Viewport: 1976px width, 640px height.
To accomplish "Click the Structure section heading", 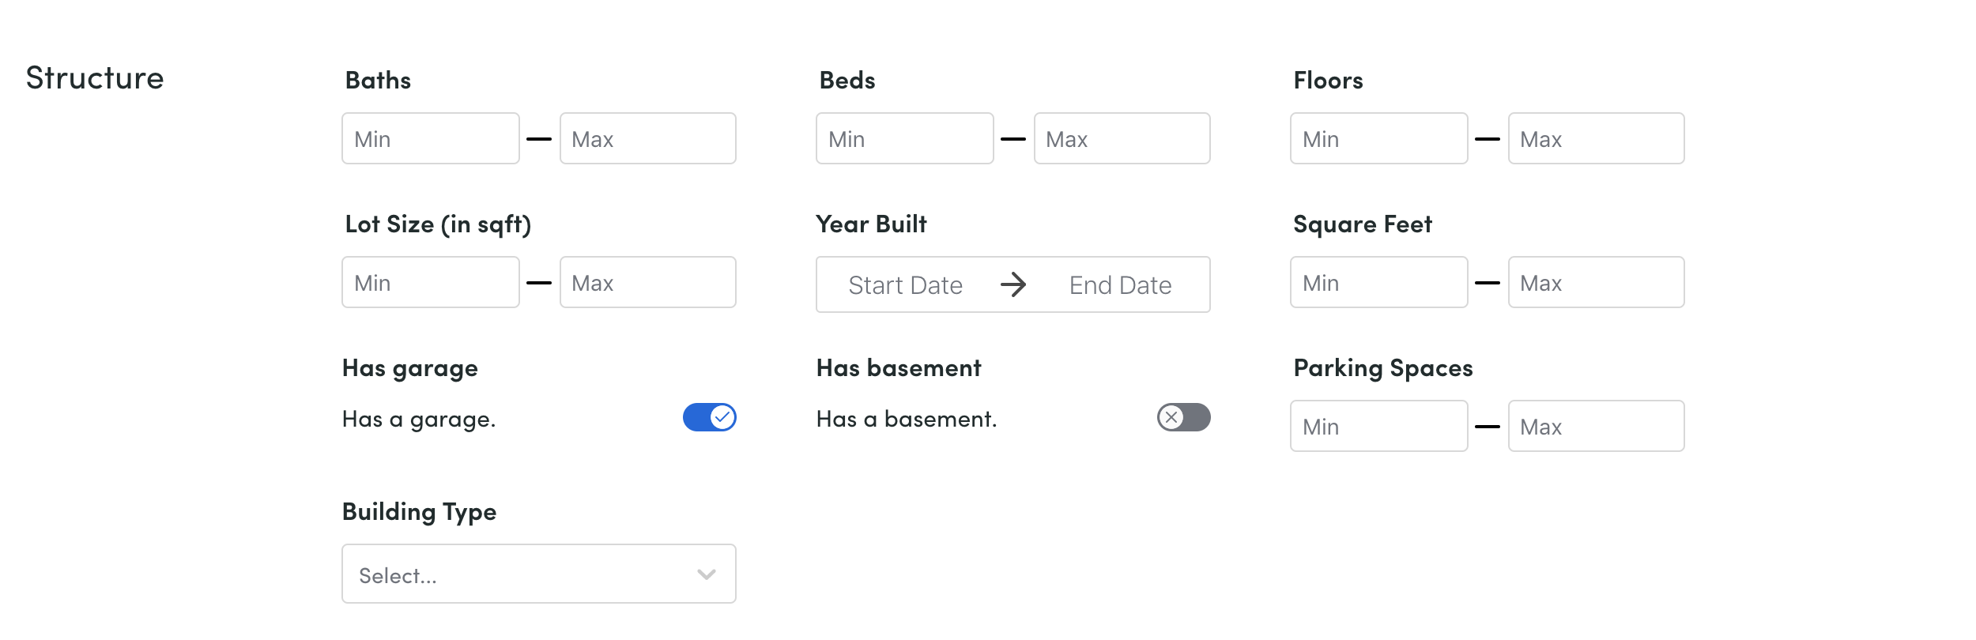I will coord(95,78).
